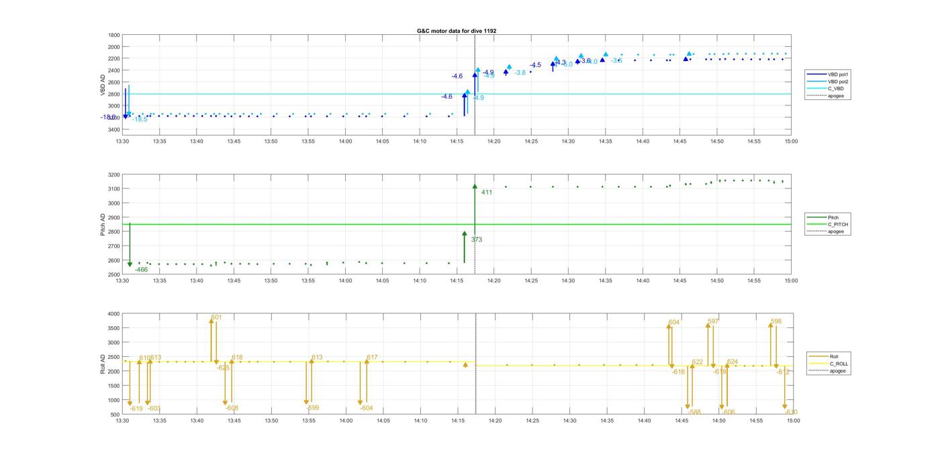Click the '1800' tick on VBD axis

coord(114,35)
